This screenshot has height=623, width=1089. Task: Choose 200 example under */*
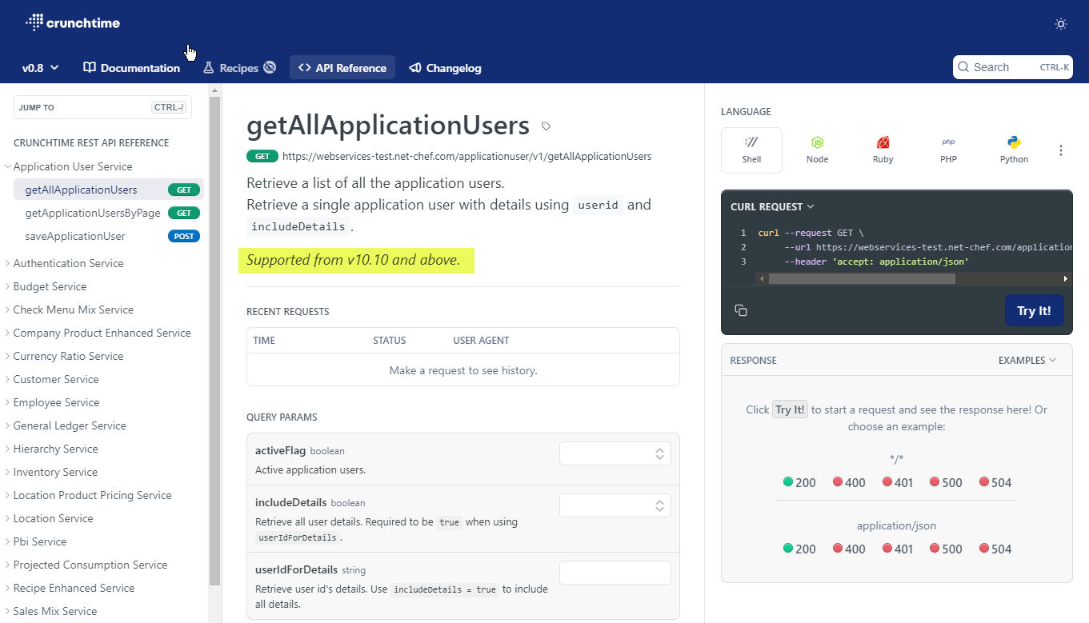pyautogui.click(x=799, y=482)
